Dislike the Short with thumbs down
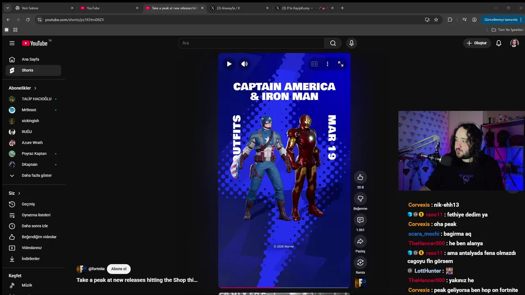525x295 pixels. point(360,199)
